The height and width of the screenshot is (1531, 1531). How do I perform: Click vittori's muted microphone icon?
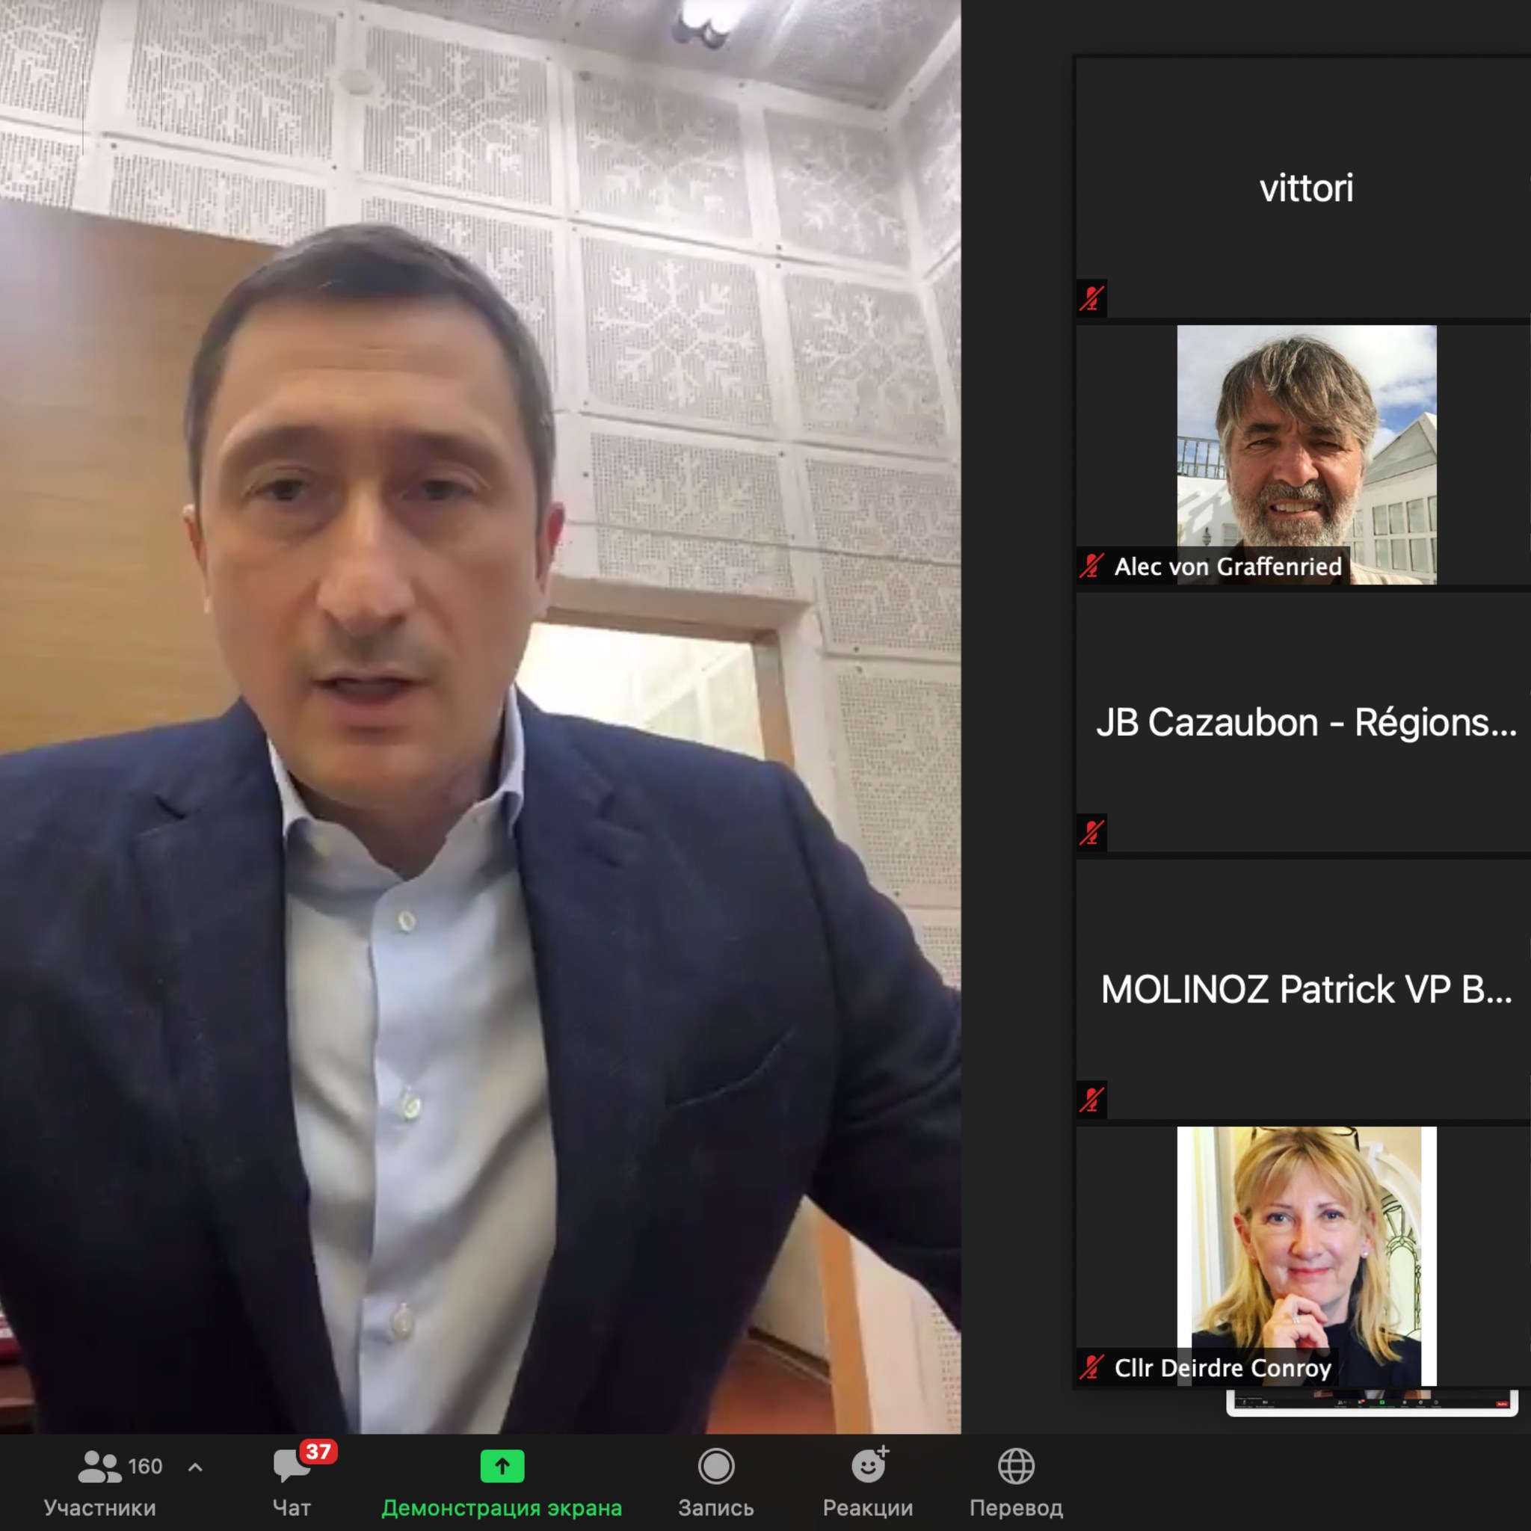pyautogui.click(x=1092, y=299)
